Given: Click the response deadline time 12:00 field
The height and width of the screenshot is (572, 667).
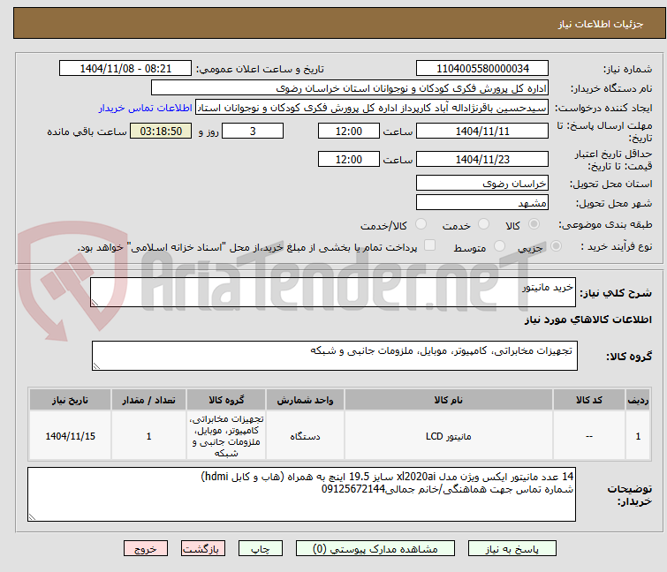Looking at the screenshot, I should (x=348, y=131).
